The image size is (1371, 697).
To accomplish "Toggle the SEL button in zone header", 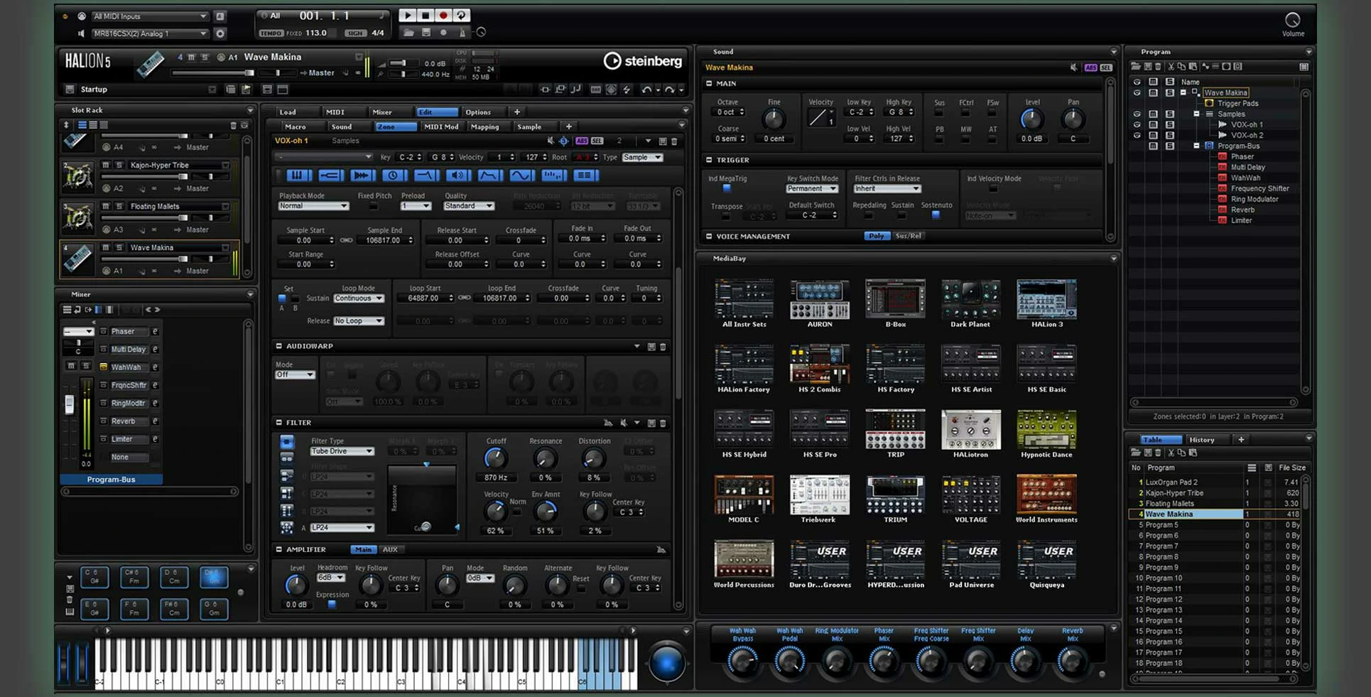I will click(597, 141).
